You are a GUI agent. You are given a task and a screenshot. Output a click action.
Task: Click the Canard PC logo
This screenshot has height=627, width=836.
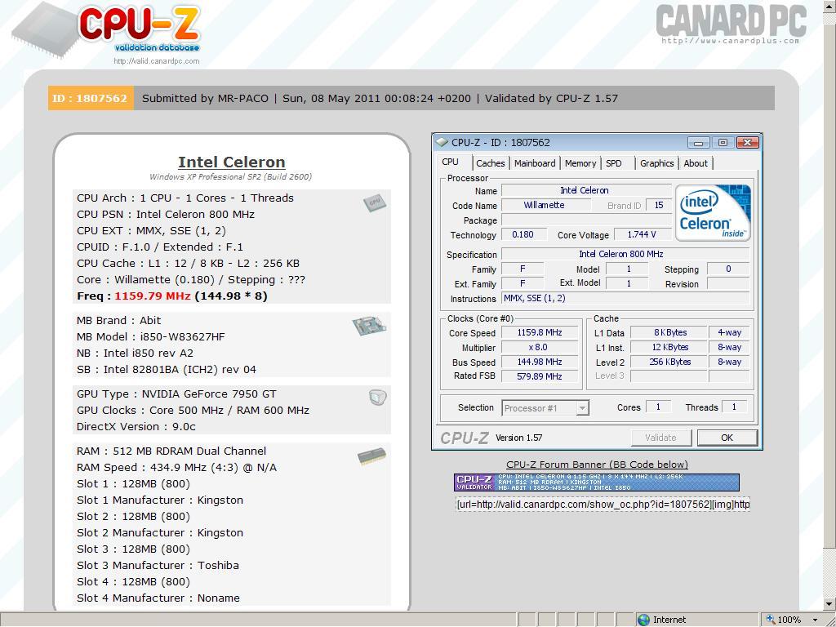pos(731,24)
